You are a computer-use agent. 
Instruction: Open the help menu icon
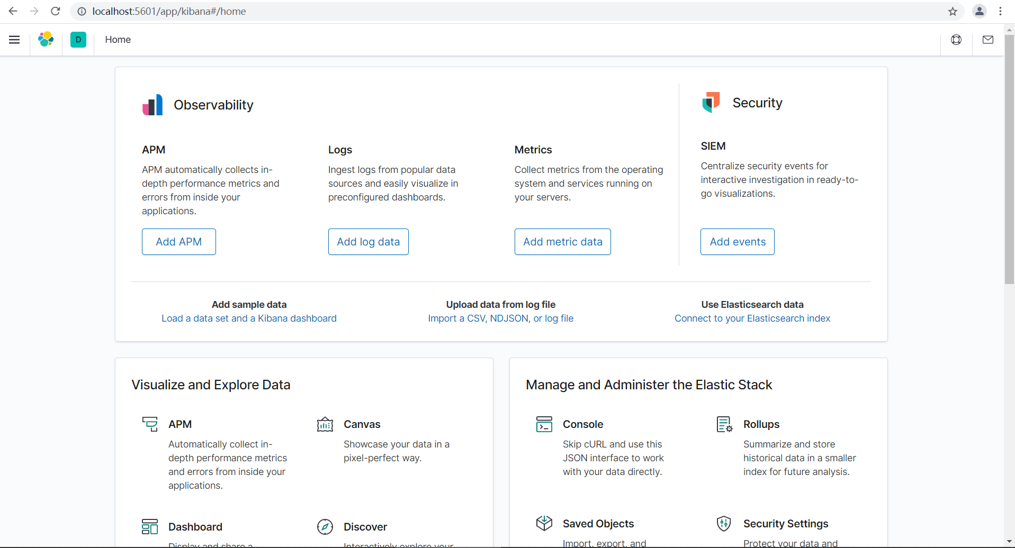pos(956,40)
